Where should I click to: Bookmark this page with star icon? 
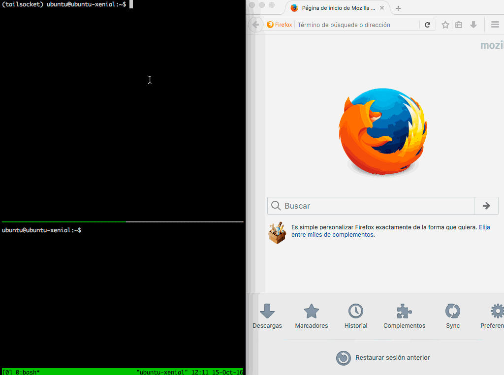[x=445, y=25]
